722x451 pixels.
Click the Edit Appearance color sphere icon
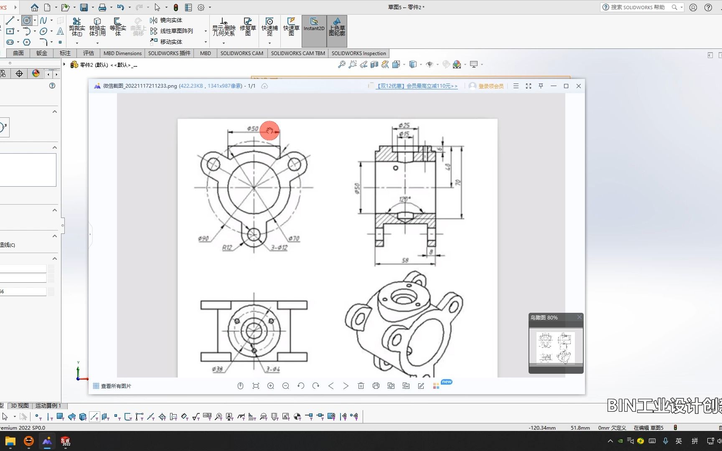[x=457, y=64]
